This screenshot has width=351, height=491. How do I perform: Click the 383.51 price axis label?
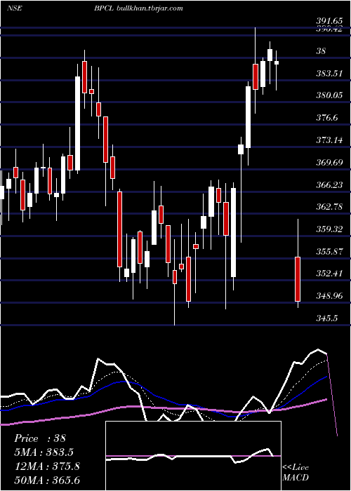tap(329, 74)
